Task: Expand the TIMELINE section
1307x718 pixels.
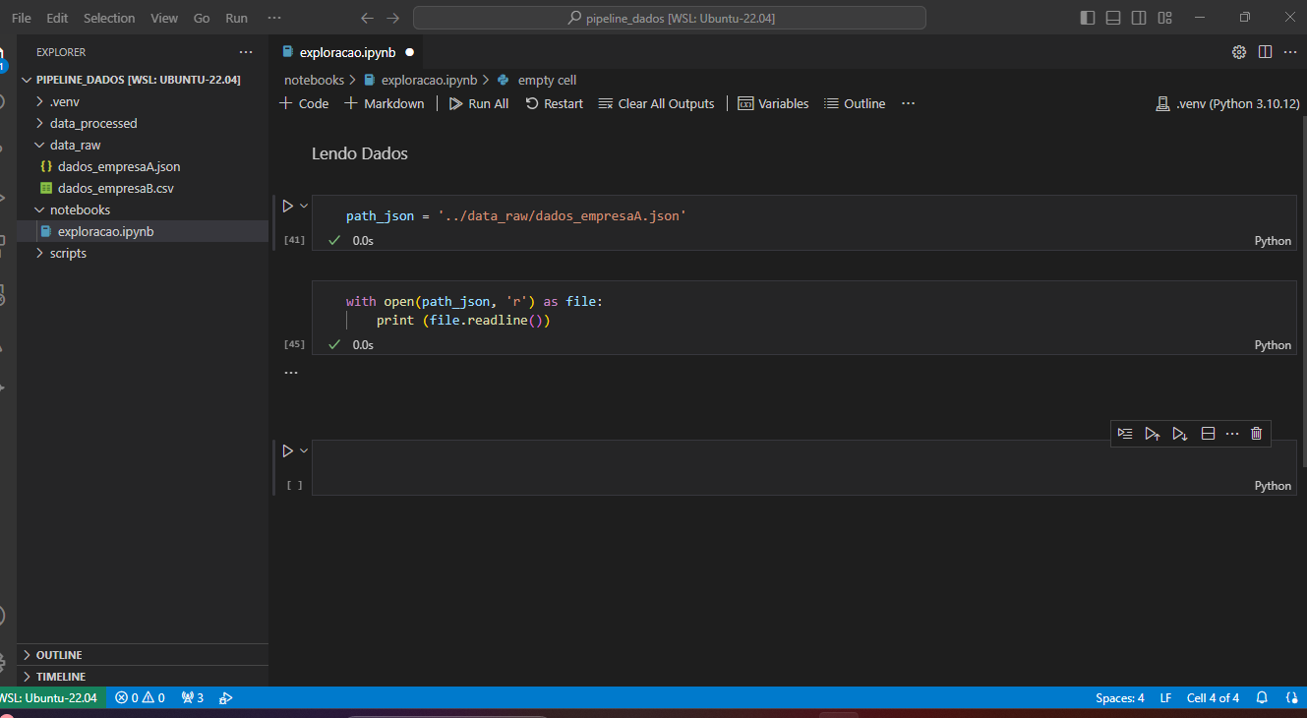Action: 143,677
